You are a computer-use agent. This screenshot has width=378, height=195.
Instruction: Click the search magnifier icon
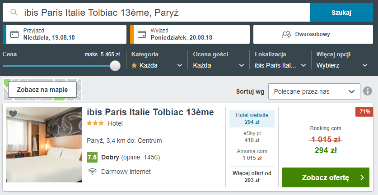click(14, 13)
